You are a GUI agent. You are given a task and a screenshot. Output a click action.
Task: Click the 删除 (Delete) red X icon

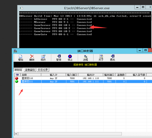click(x=32, y=58)
